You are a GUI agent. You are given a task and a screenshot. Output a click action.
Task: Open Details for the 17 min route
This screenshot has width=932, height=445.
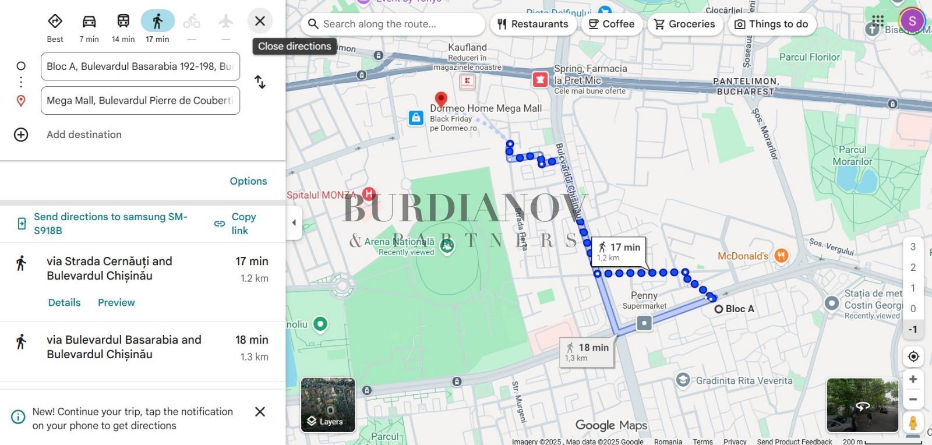click(65, 302)
